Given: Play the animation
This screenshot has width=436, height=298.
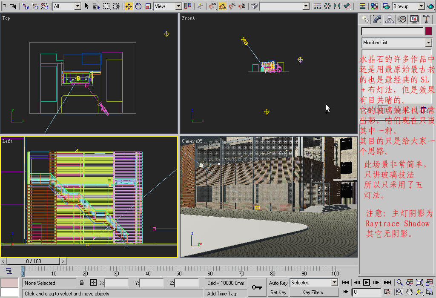Looking at the screenshot, I should (367, 282).
